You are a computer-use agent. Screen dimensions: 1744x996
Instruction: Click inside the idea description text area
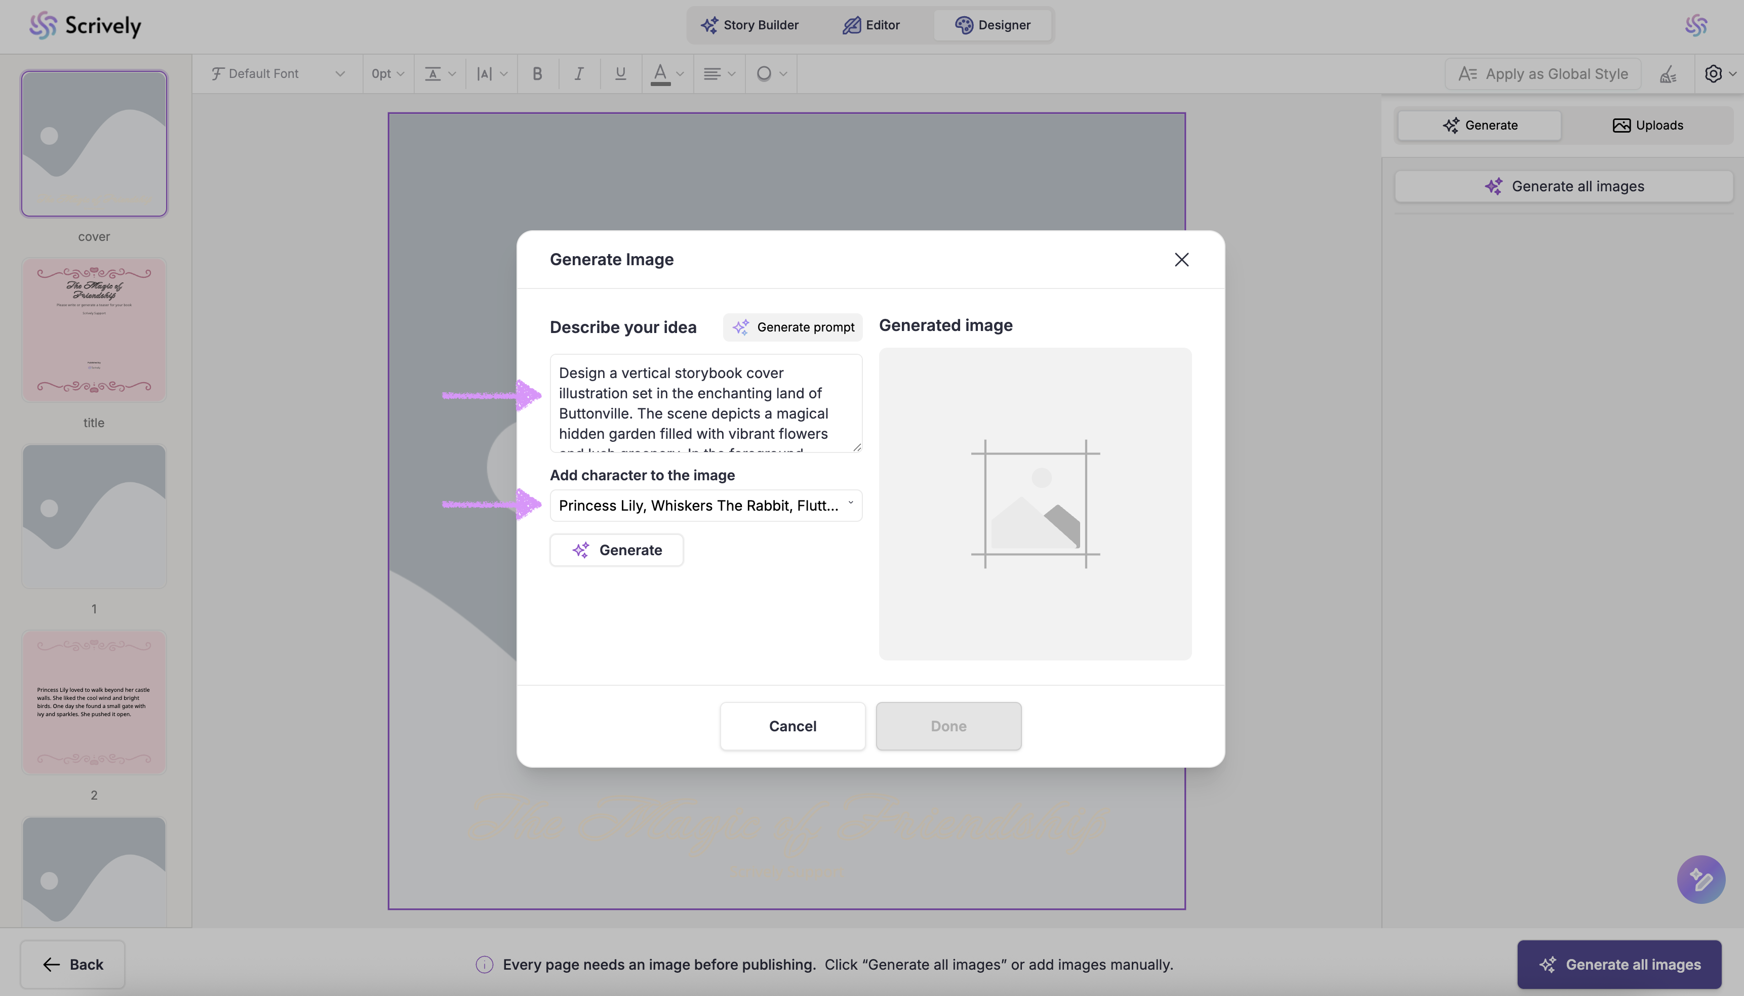[x=705, y=403]
